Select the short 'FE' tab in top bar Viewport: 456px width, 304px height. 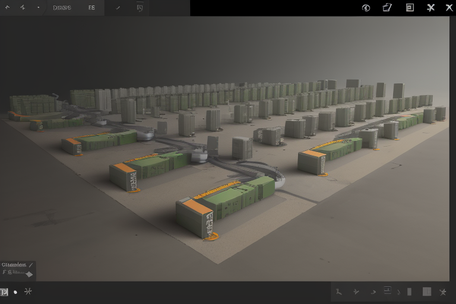pos(91,8)
